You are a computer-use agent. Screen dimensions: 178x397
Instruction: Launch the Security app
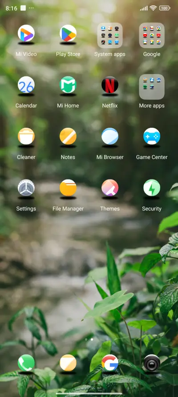point(152,188)
